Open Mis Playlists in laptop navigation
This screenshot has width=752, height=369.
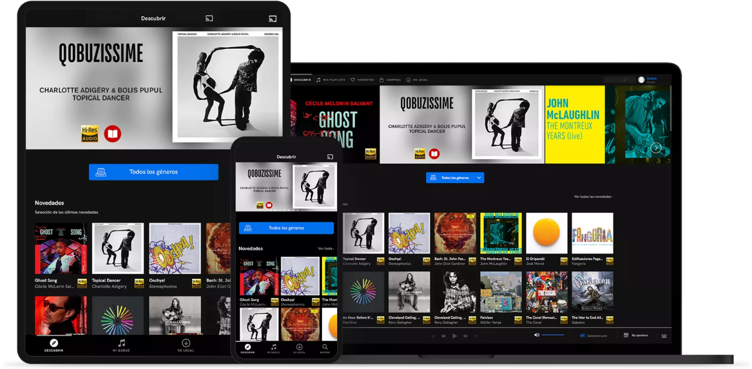pyautogui.click(x=331, y=80)
